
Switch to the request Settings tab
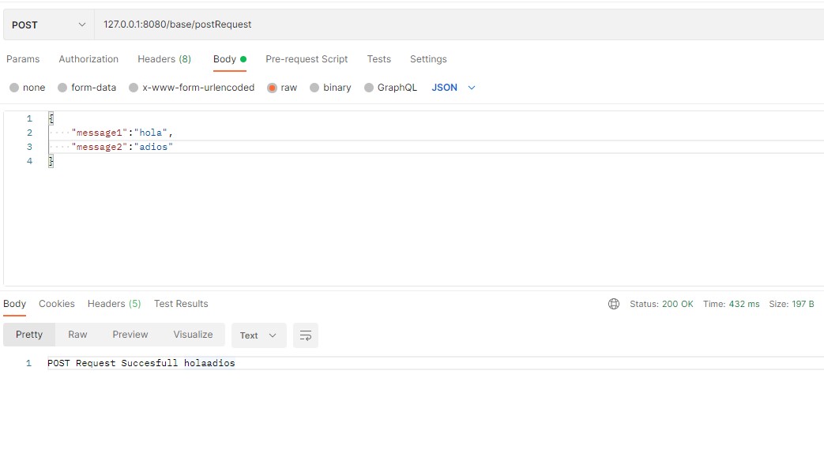(428, 59)
